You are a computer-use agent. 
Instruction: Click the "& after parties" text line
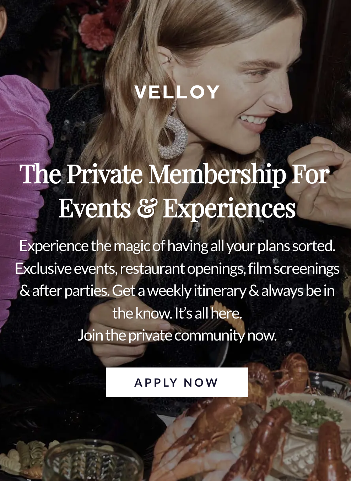pos(177,291)
